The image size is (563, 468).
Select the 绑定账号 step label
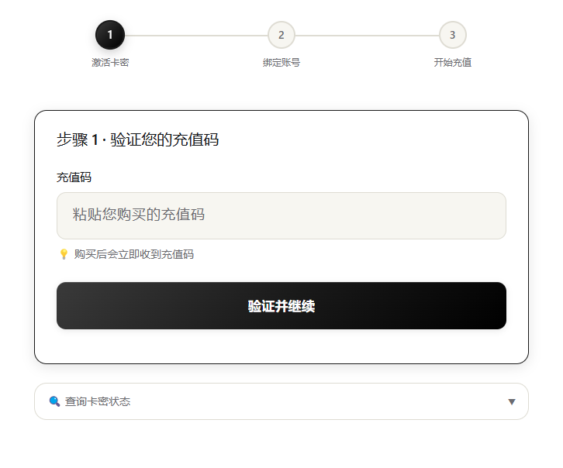point(281,63)
